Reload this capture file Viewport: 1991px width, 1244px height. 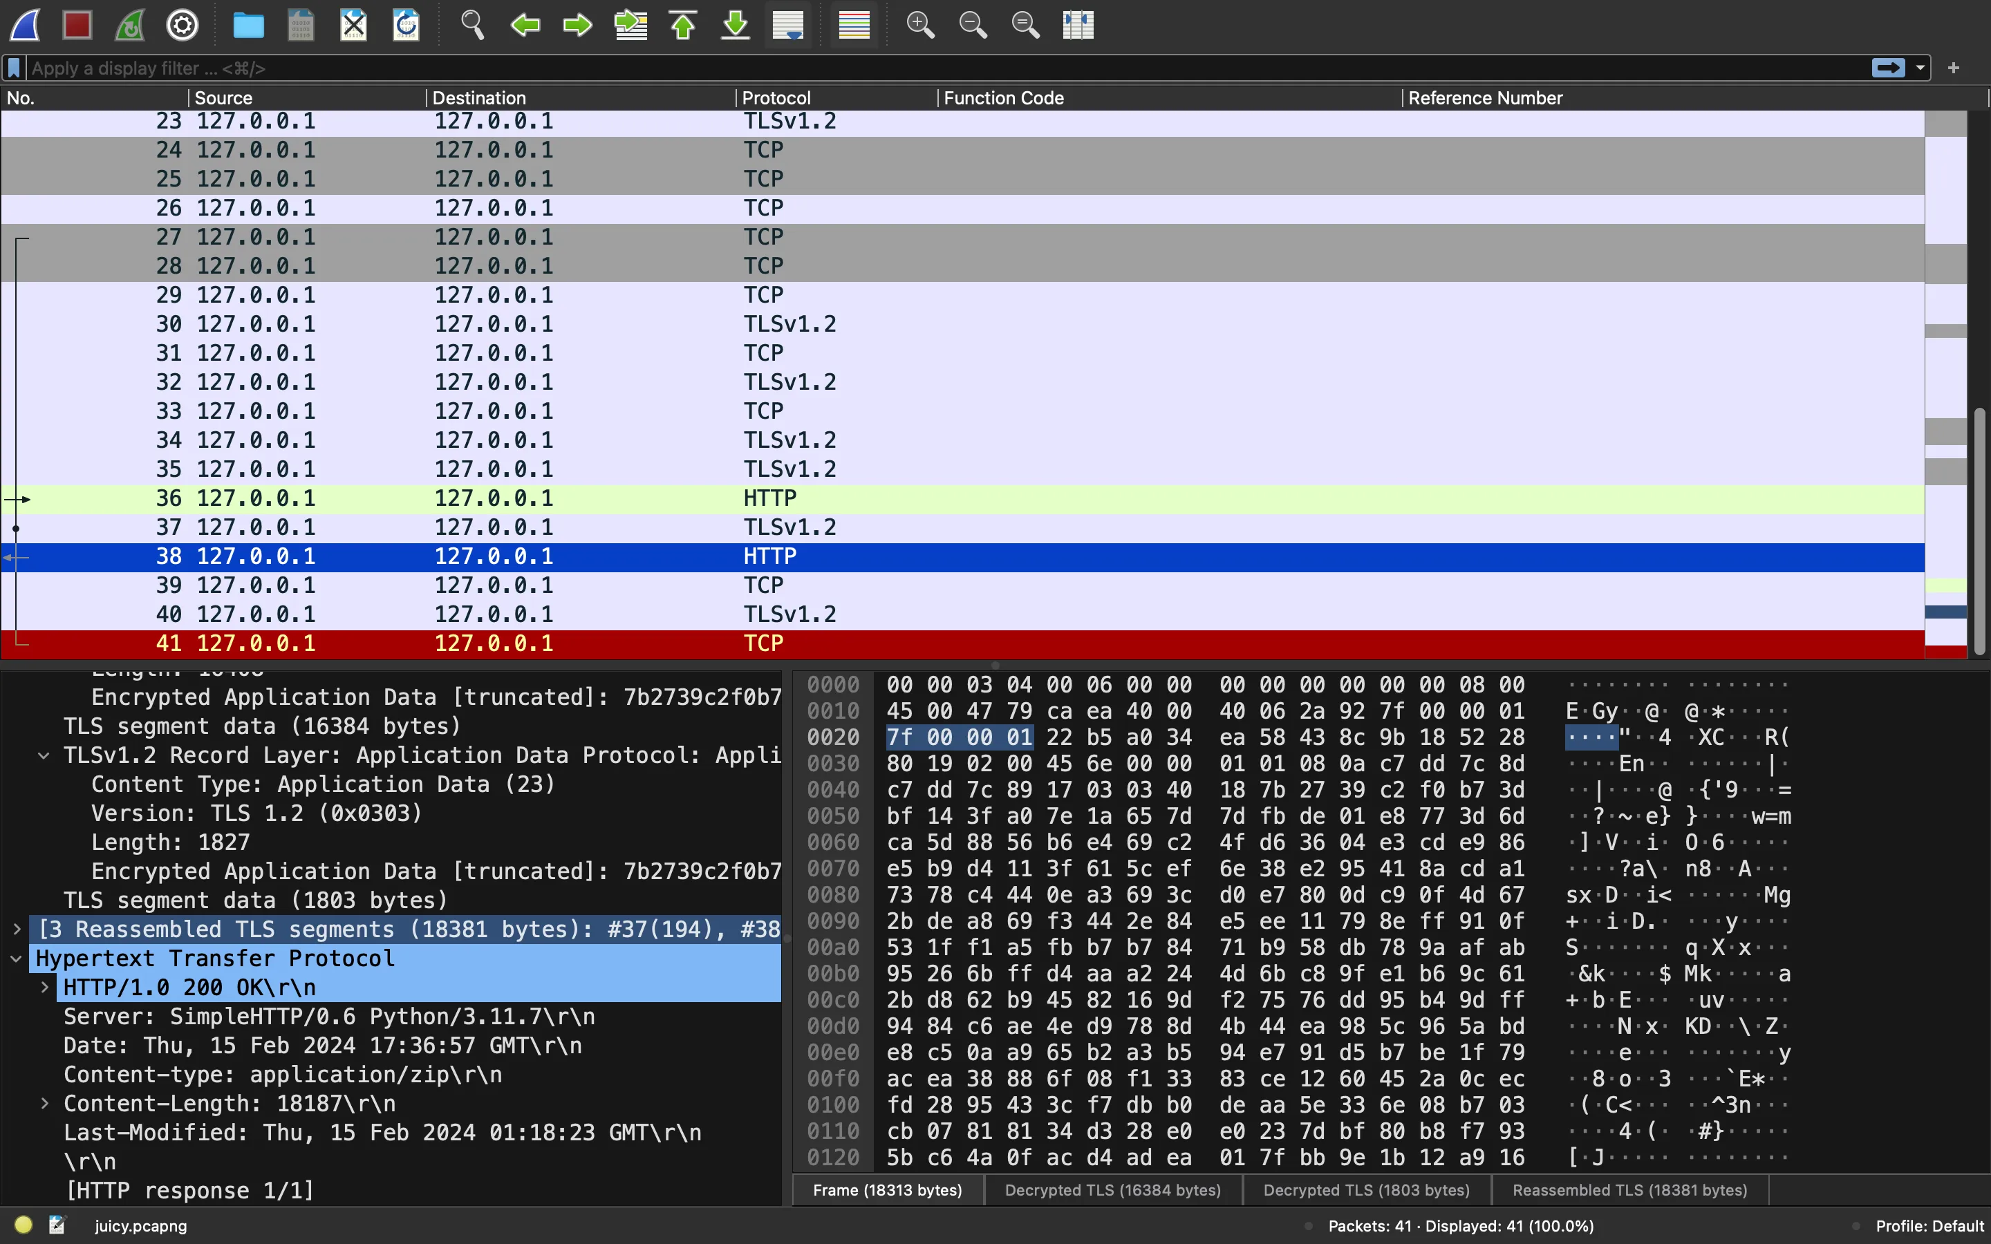[x=406, y=25]
